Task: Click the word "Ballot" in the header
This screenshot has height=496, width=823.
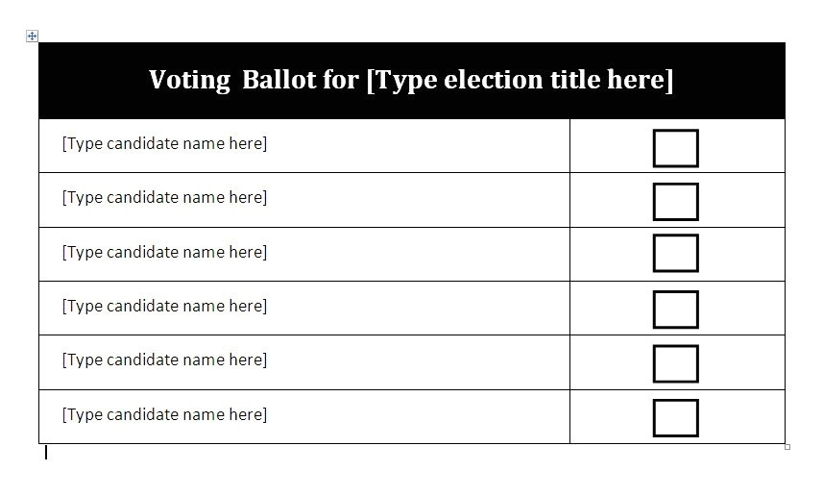Action: coord(279,80)
